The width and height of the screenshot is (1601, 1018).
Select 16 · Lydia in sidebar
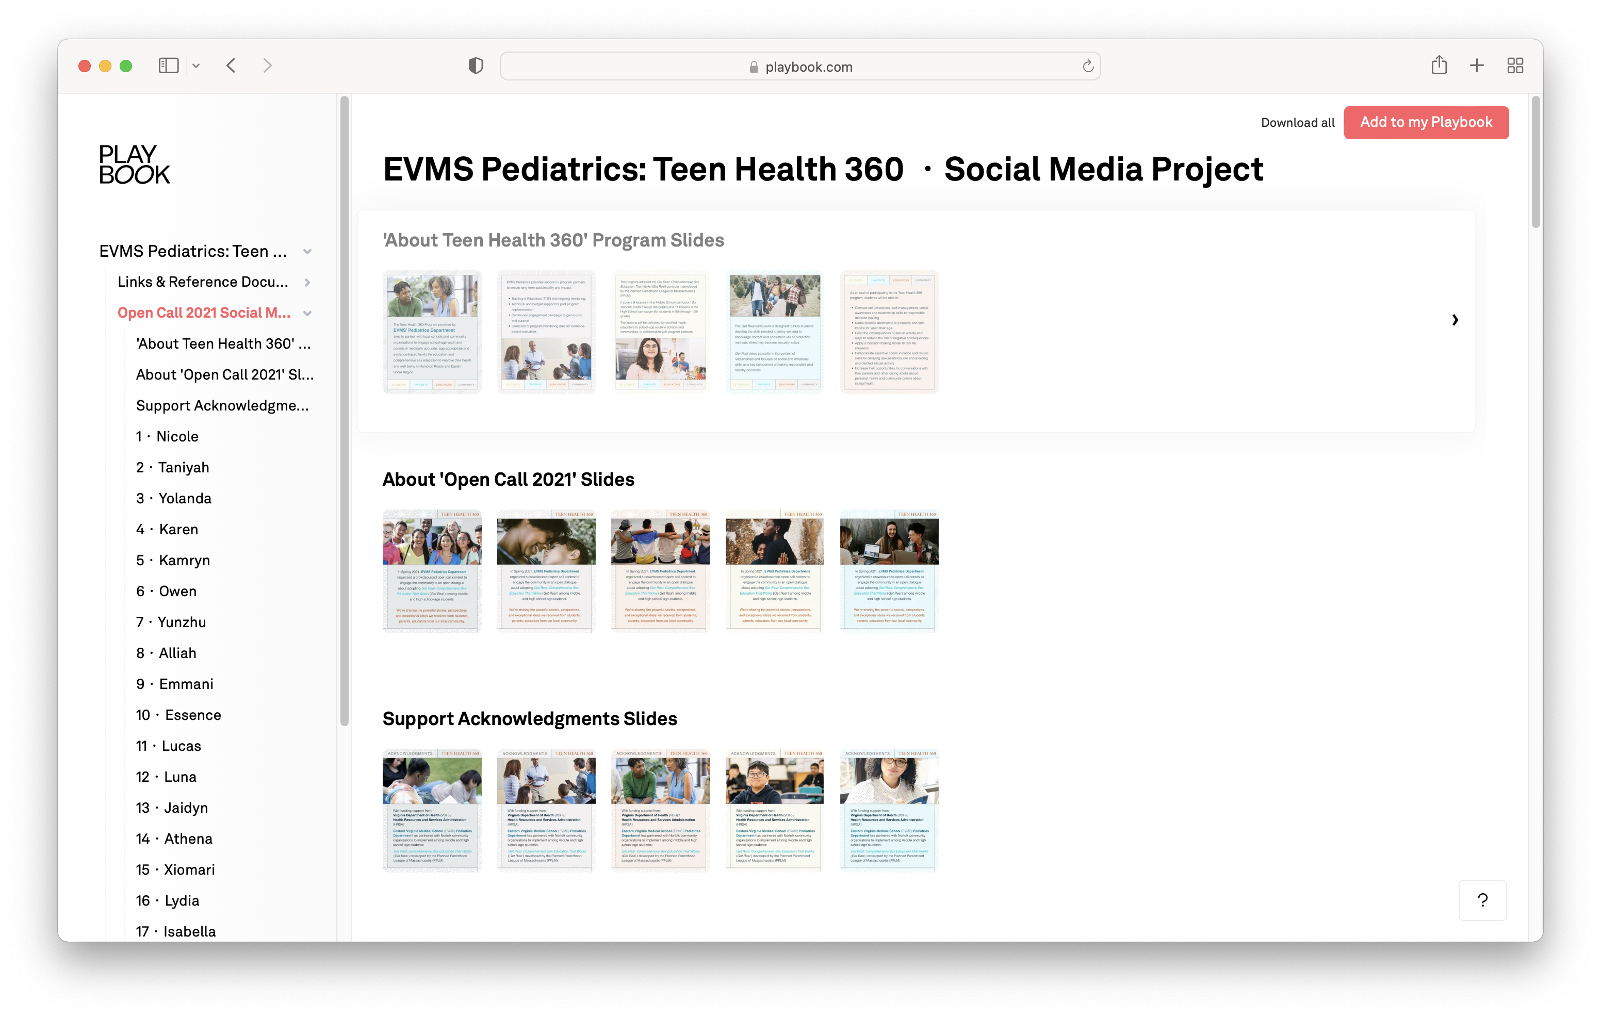pos(168,900)
